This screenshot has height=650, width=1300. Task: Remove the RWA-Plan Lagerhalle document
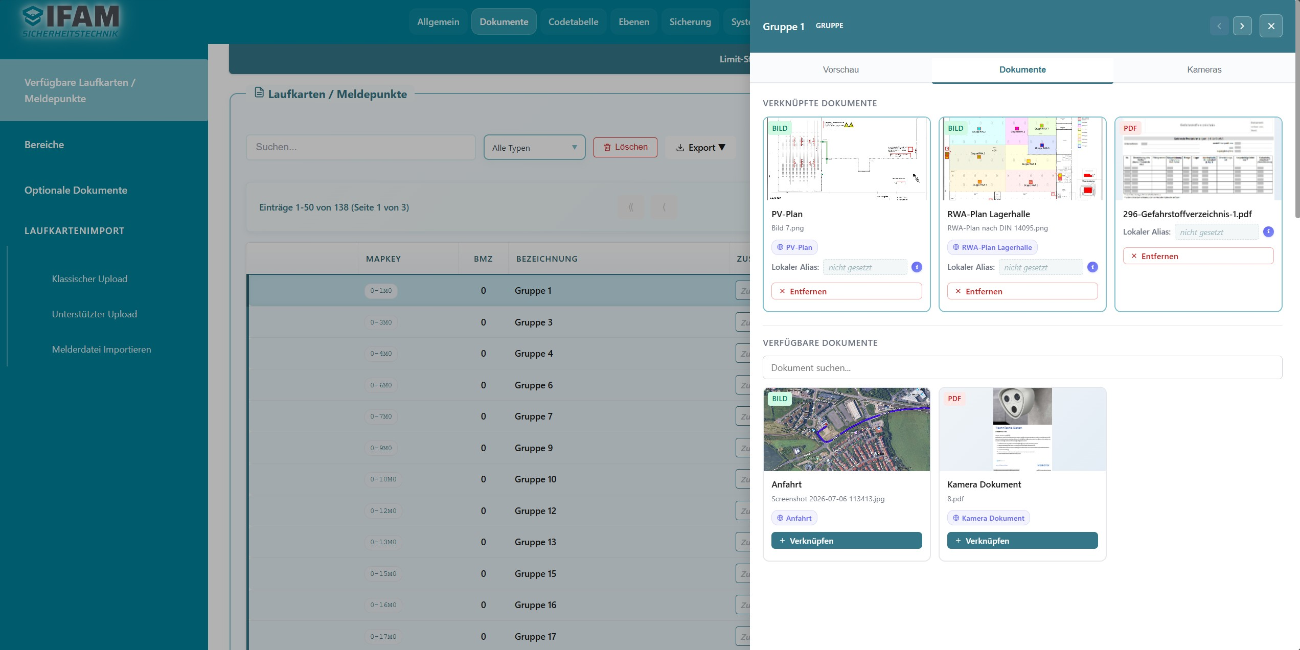[1022, 291]
